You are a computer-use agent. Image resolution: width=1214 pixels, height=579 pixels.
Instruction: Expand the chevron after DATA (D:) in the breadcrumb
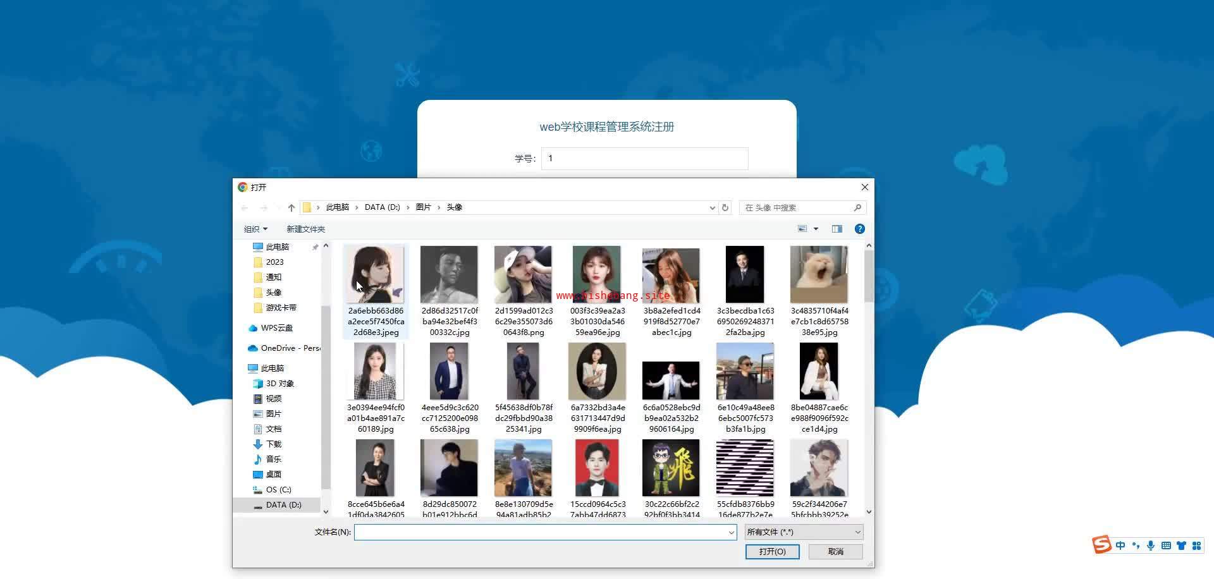[408, 207]
